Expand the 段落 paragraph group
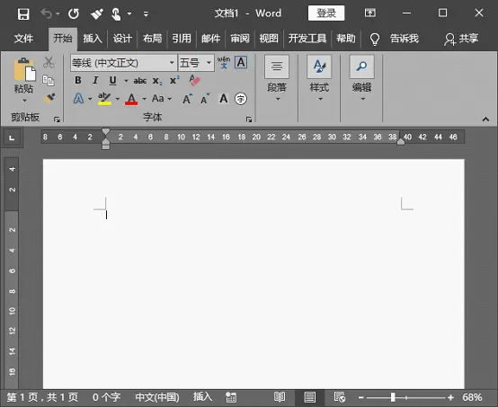This screenshot has height=407, width=498. [x=277, y=78]
